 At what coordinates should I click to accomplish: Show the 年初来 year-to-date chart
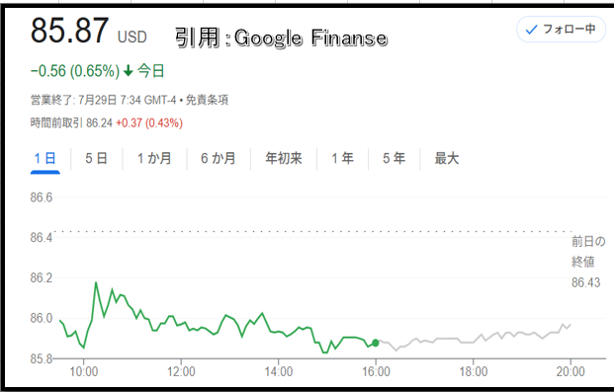(284, 158)
